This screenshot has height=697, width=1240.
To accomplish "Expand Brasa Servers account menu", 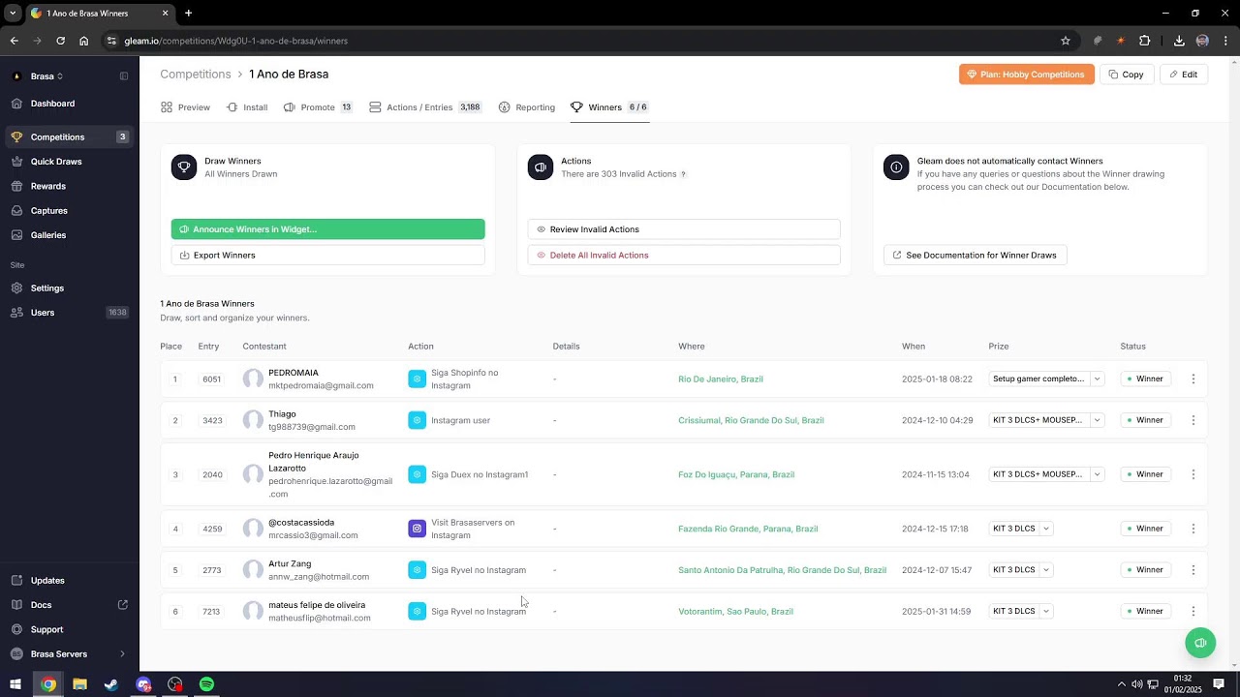I will [x=68, y=654].
